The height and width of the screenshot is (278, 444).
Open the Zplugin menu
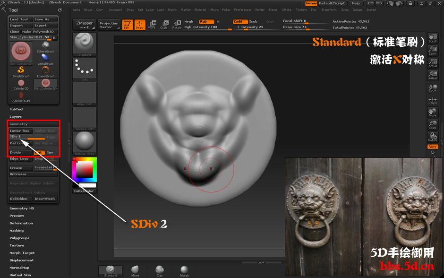click(x=358, y=10)
